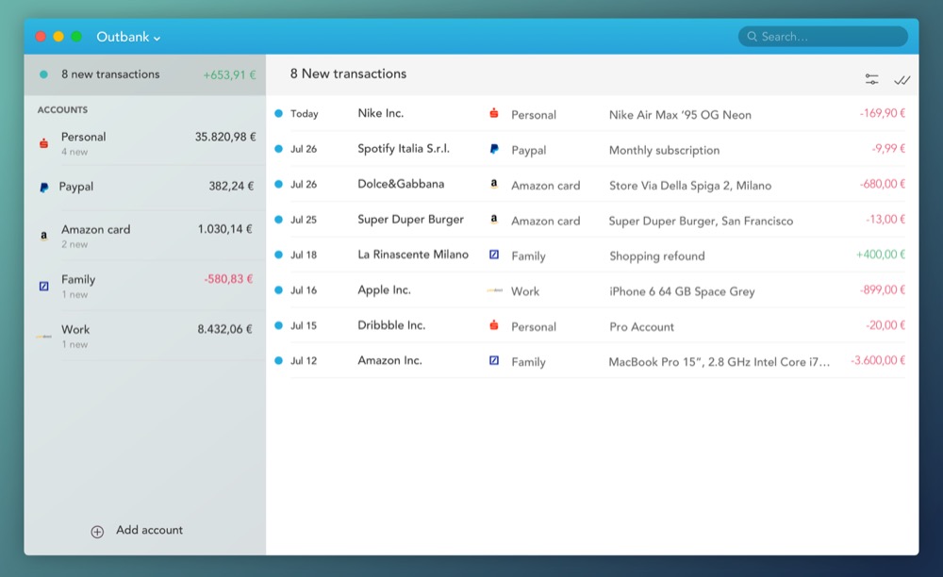Click the Amazon icon in Super Duper Burger row
Image resolution: width=943 pixels, height=577 pixels.
tap(494, 219)
